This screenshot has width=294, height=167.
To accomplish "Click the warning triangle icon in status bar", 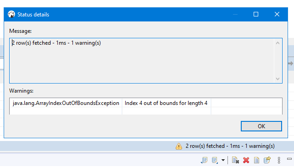I will tap(179, 146).
